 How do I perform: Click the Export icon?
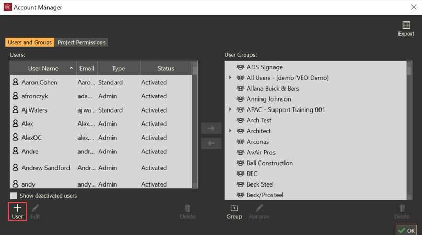point(406,26)
